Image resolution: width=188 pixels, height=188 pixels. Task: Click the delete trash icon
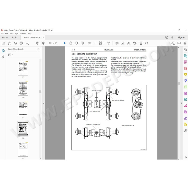point(141,43)
